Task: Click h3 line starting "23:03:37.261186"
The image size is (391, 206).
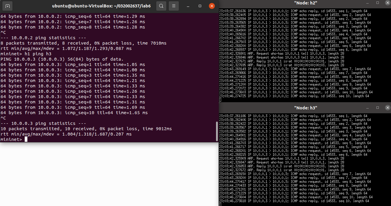Action: coord(293,116)
